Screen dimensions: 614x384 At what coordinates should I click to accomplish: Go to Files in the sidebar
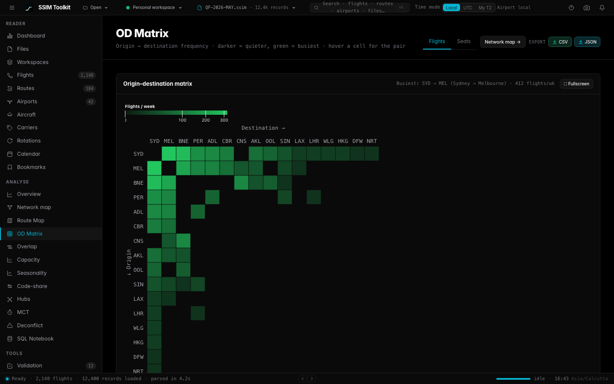tap(51, 49)
